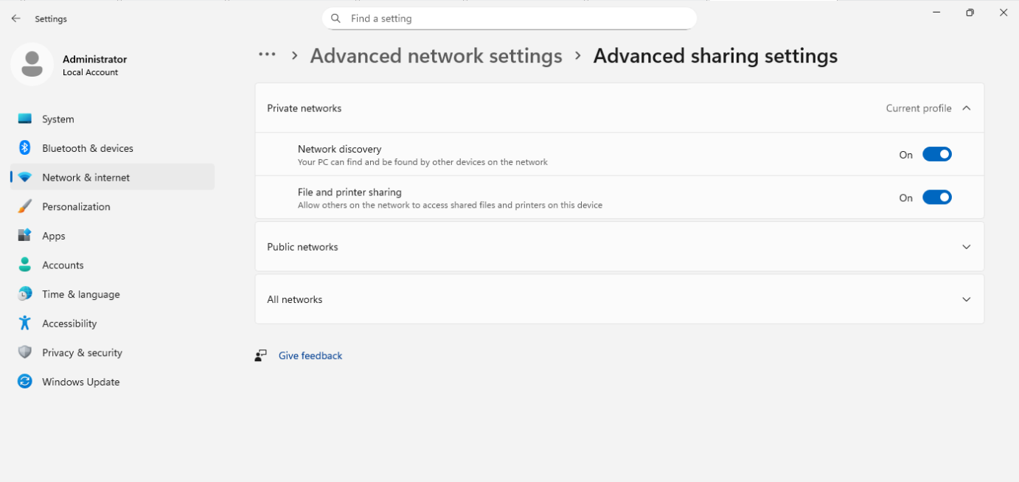Expand the All networks section chevron

click(x=967, y=299)
